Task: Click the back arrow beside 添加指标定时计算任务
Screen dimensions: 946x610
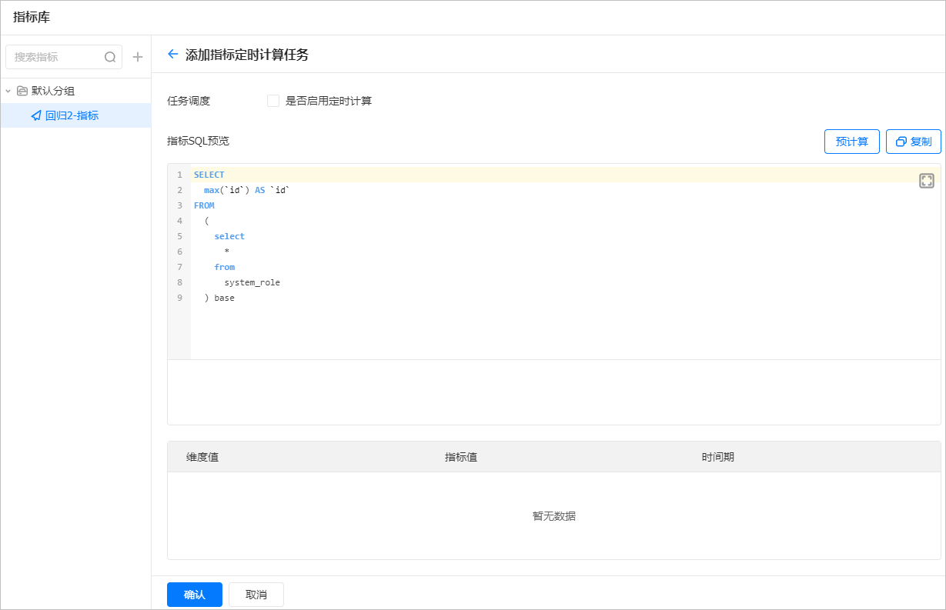Action: coord(172,54)
